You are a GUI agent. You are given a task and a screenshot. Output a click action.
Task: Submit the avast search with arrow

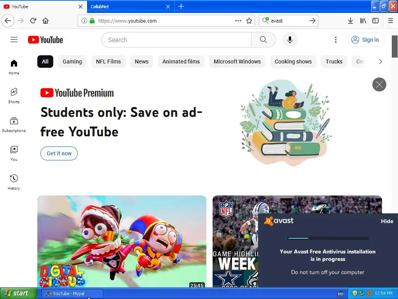coord(312,21)
